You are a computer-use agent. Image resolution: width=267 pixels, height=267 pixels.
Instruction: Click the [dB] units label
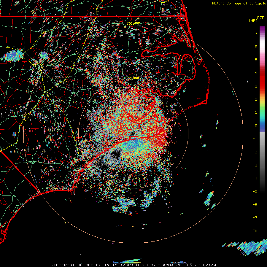click(253, 20)
